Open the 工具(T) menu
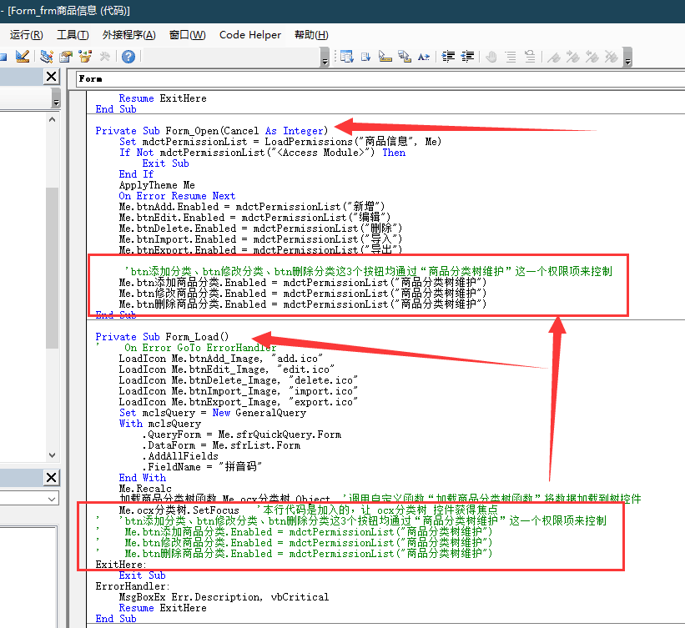 pyautogui.click(x=73, y=35)
